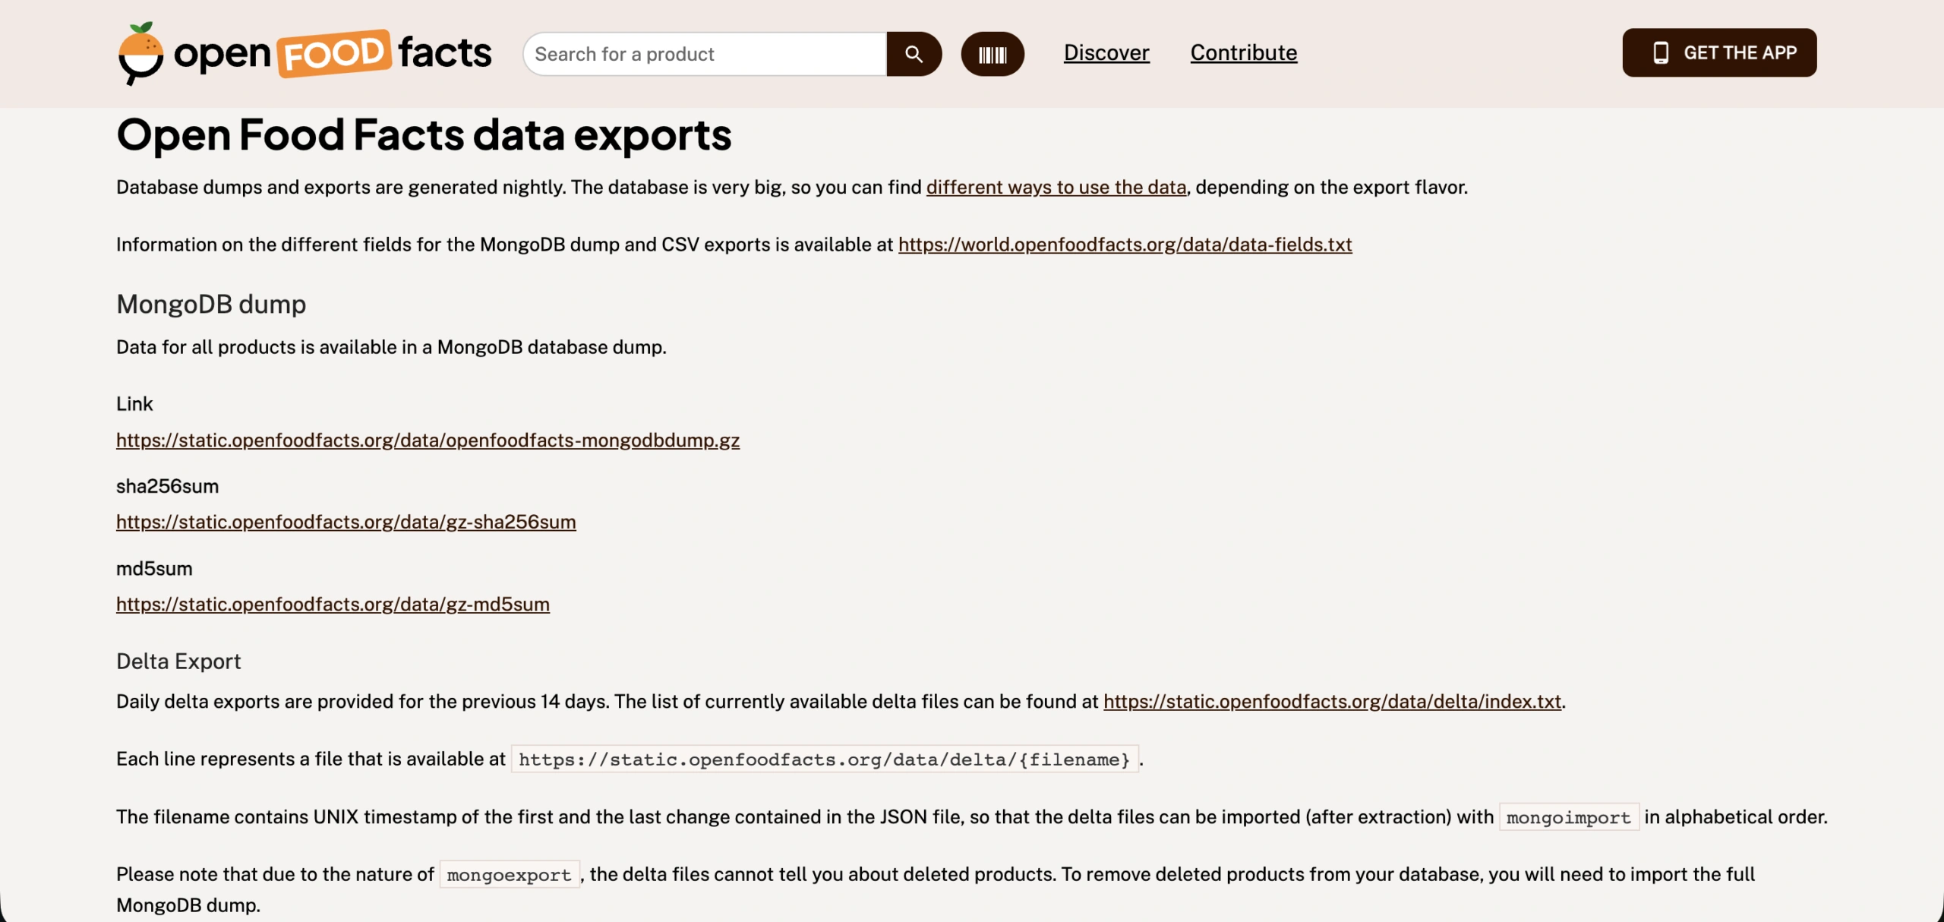The width and height of the screenshot is (1944, 922).
Task: Click the 'mongoexport' code snippet
Action: [x=510, y=875]
